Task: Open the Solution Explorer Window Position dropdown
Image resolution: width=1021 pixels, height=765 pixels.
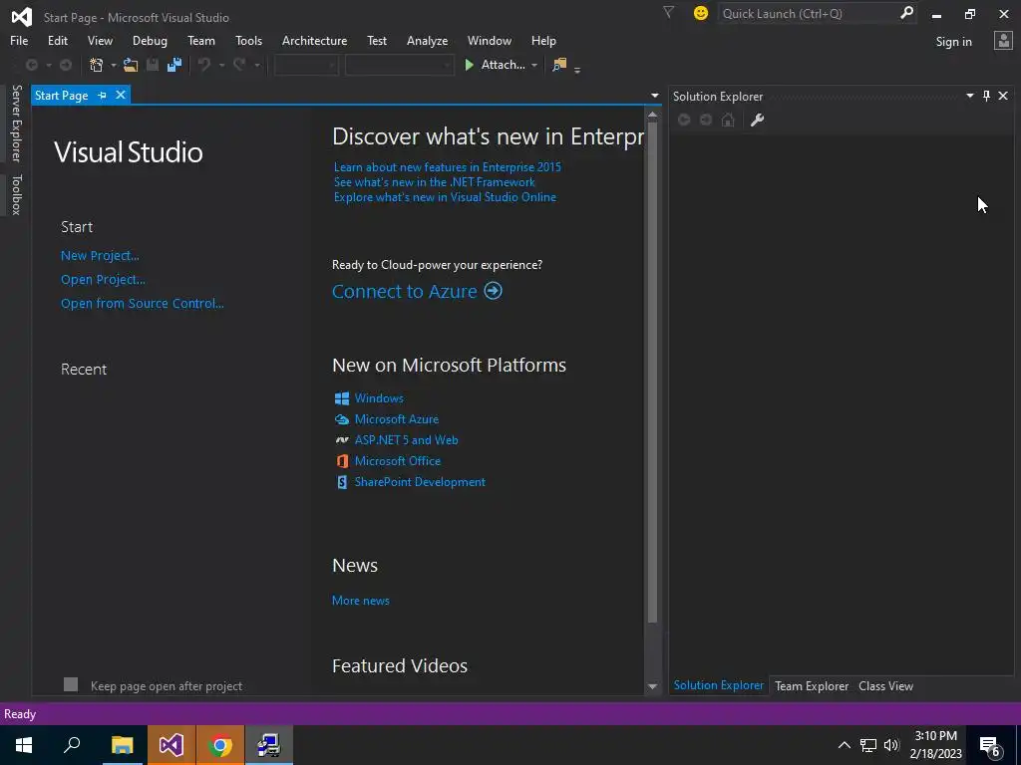Action: click(969, 97)
